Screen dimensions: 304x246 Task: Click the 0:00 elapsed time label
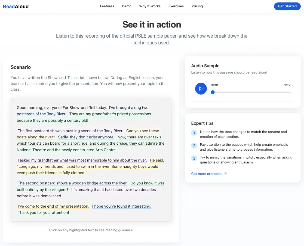(214, 85)
